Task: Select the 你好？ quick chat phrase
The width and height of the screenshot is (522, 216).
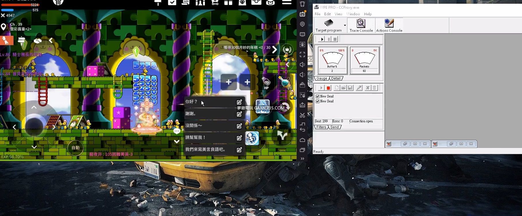Action: coord(208,102)
